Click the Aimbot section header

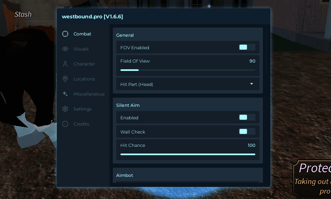click(125, 175)
